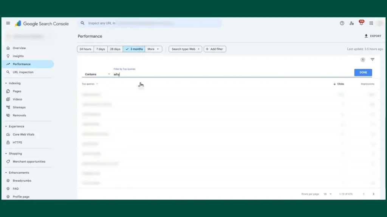Click the filter rows icon

373,60
